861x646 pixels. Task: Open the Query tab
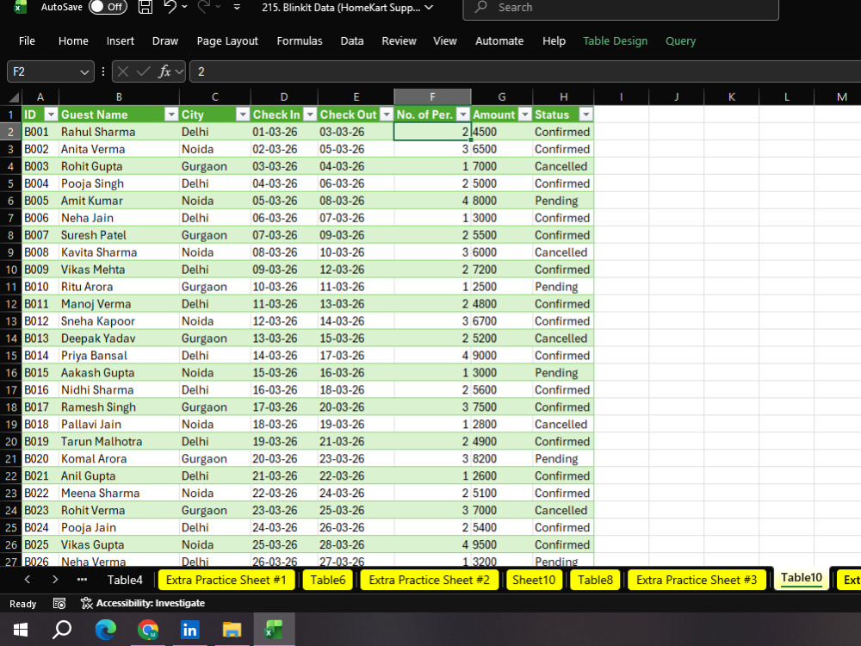tap(680, 41)
